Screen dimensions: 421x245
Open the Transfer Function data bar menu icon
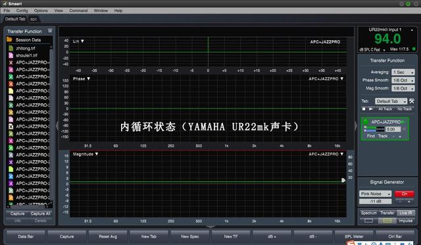(50, 31)
